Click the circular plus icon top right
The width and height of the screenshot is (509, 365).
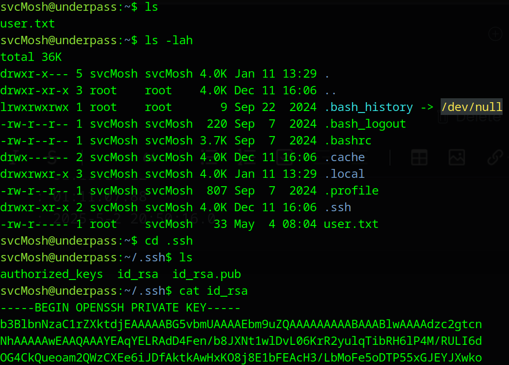495,34
